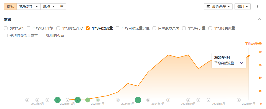Viewport: 266px width, 109px height.
Task: Click the 2024年4月 axis label
Action: (128, 103)
